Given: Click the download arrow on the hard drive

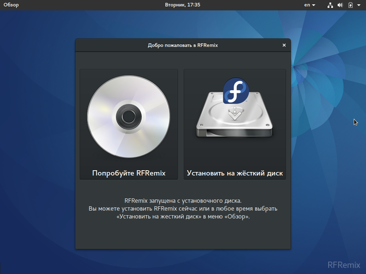Looking at the screenshot, I should pos(235,113).
